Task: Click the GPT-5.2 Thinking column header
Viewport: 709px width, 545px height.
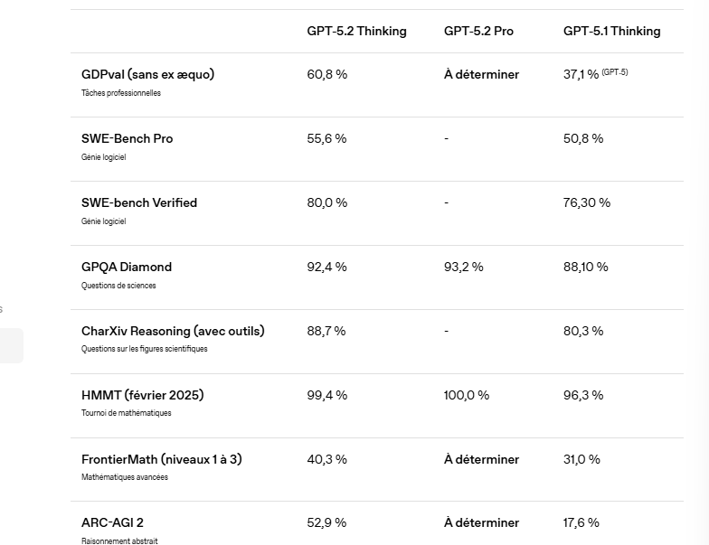Action: (x=356, y=31)
